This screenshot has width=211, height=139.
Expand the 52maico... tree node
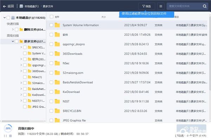pos(21,83)
